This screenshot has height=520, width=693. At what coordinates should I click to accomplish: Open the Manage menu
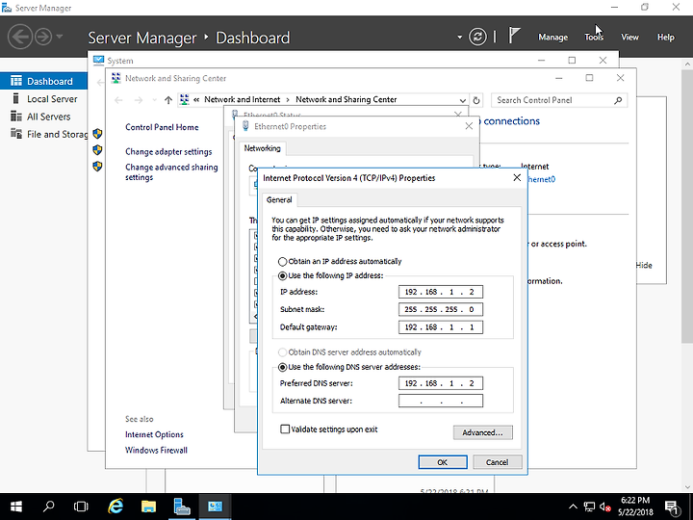click(x=552, y=38)
